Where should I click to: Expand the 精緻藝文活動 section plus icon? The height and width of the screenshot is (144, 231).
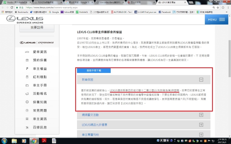[201, 115]
